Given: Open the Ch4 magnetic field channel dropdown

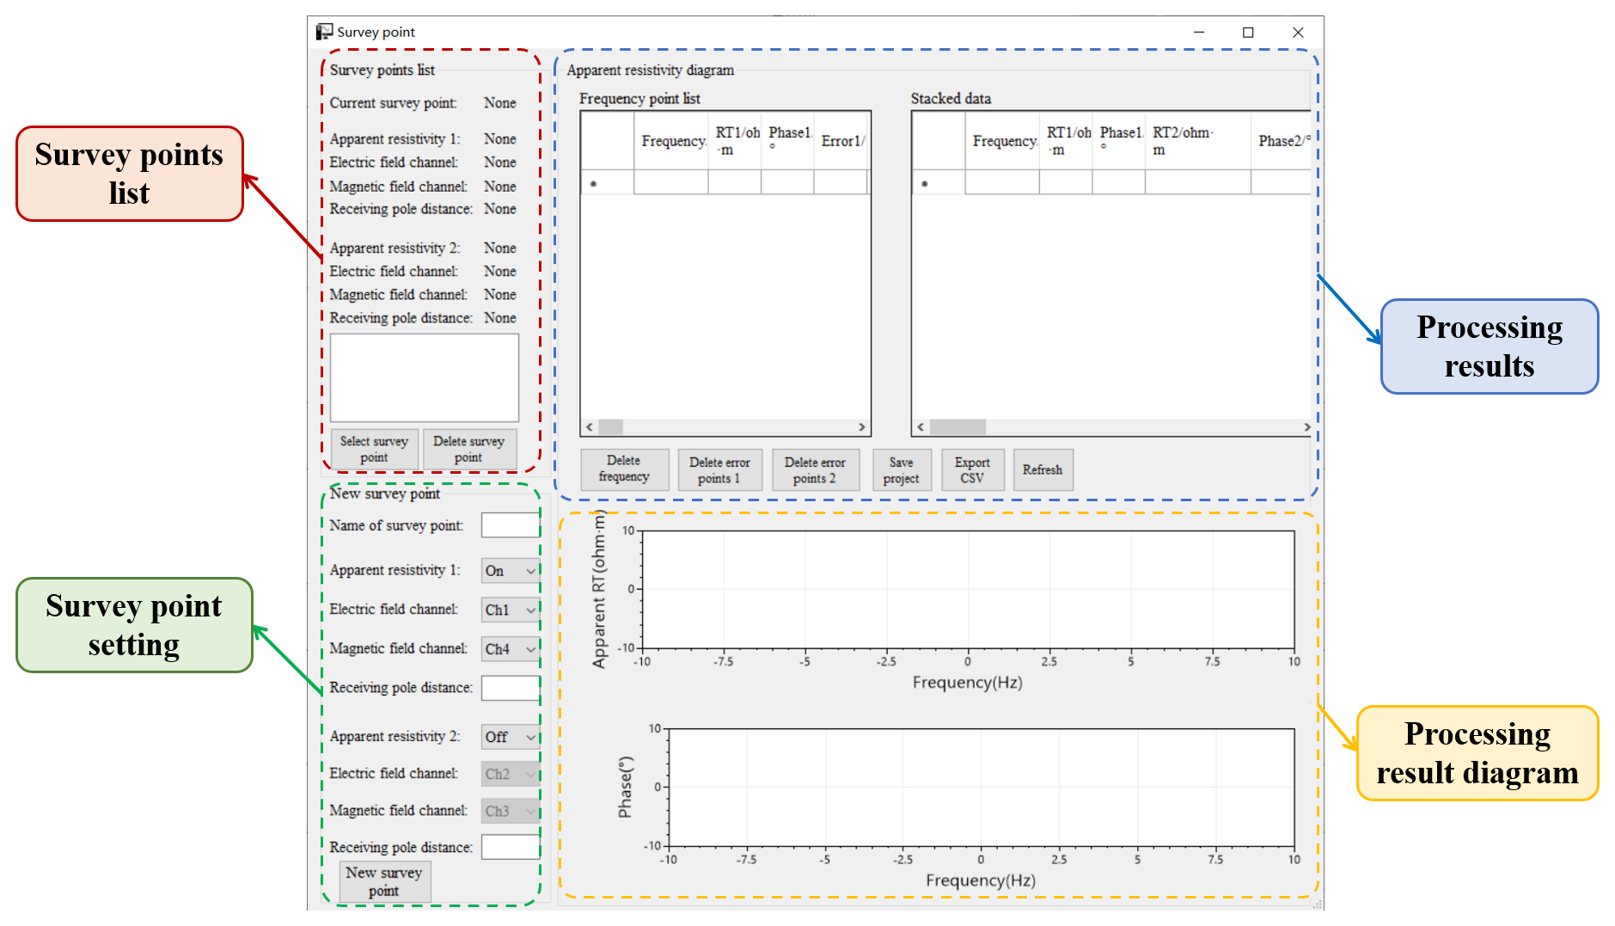Looking at the screenshot, I should point(511,649).
